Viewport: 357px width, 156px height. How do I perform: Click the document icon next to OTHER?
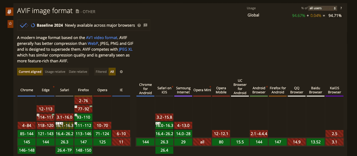tap(77, 12)
